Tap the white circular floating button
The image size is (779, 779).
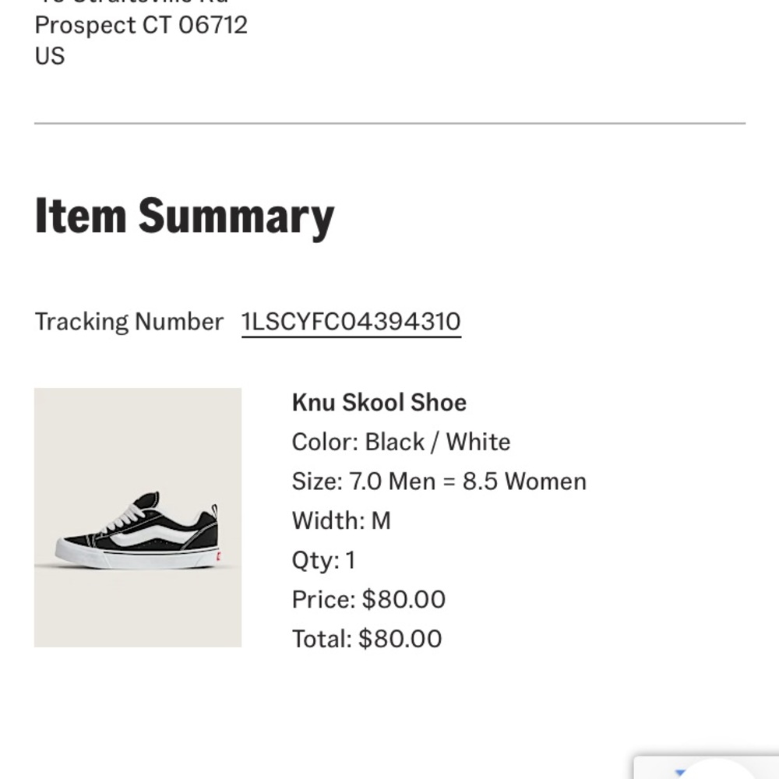pos(721,770)
